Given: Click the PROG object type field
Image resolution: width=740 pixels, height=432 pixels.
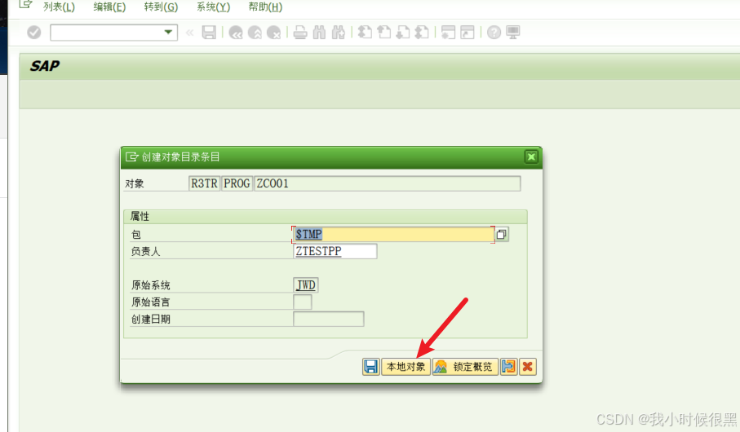Looking at the screenshot, I should pos(237,183).
